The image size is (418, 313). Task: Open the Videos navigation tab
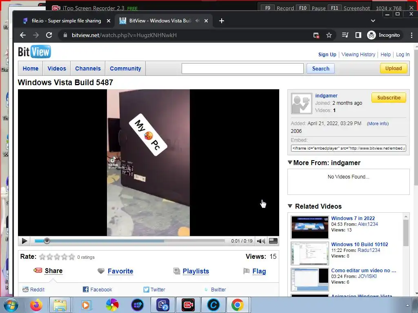click(57, 68)
